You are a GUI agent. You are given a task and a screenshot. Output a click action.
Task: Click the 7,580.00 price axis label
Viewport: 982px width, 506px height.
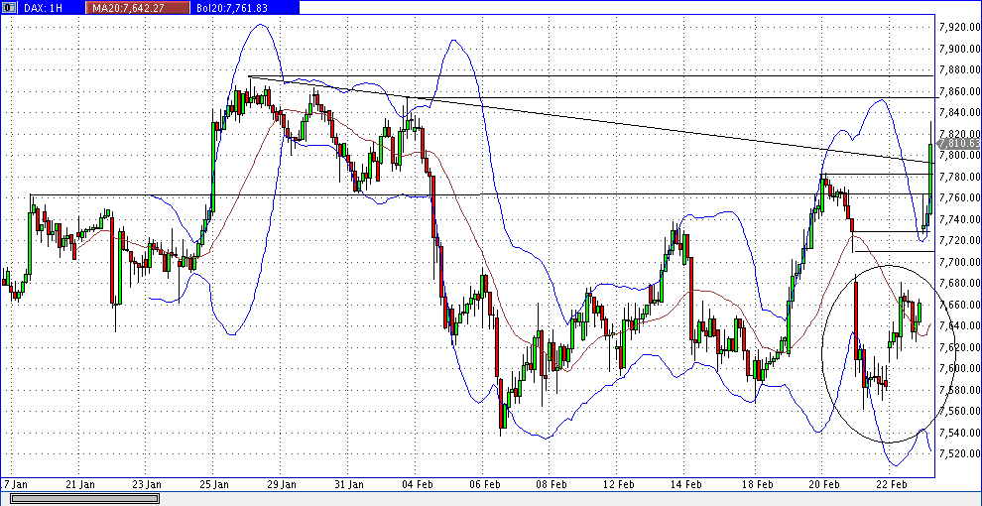point(958,390)
